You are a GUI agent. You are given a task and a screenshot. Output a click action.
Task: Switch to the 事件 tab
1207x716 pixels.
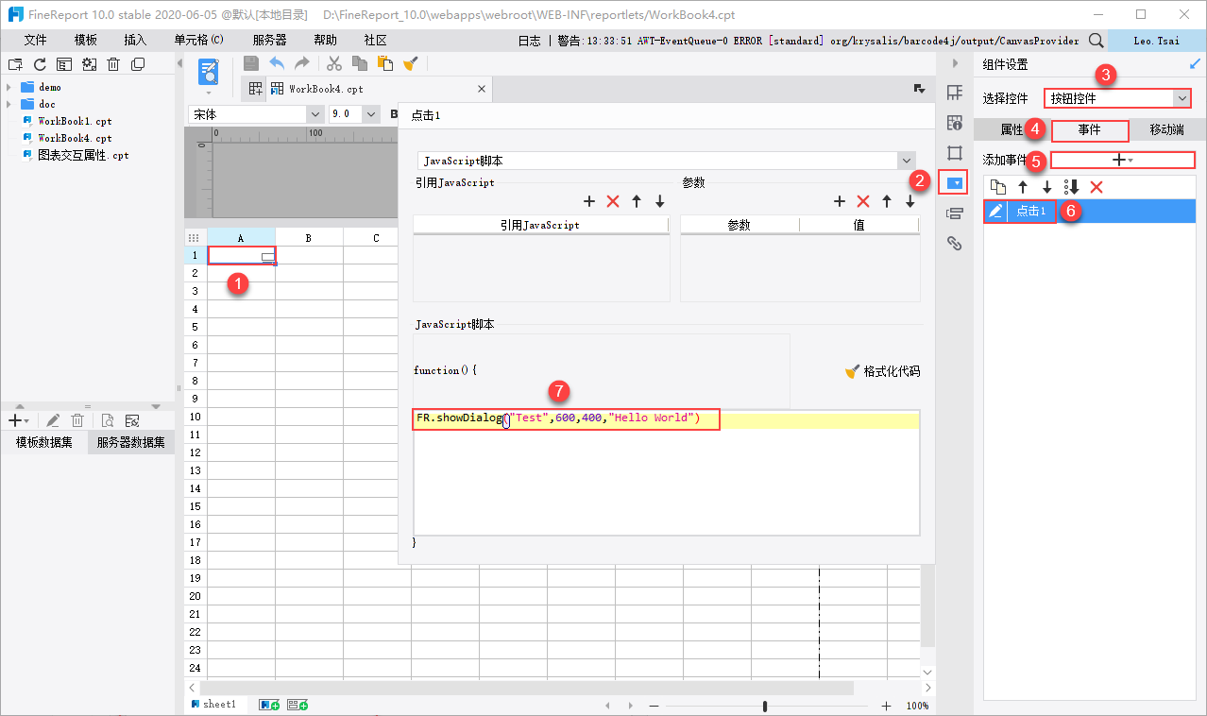[x=1090, y=129]
